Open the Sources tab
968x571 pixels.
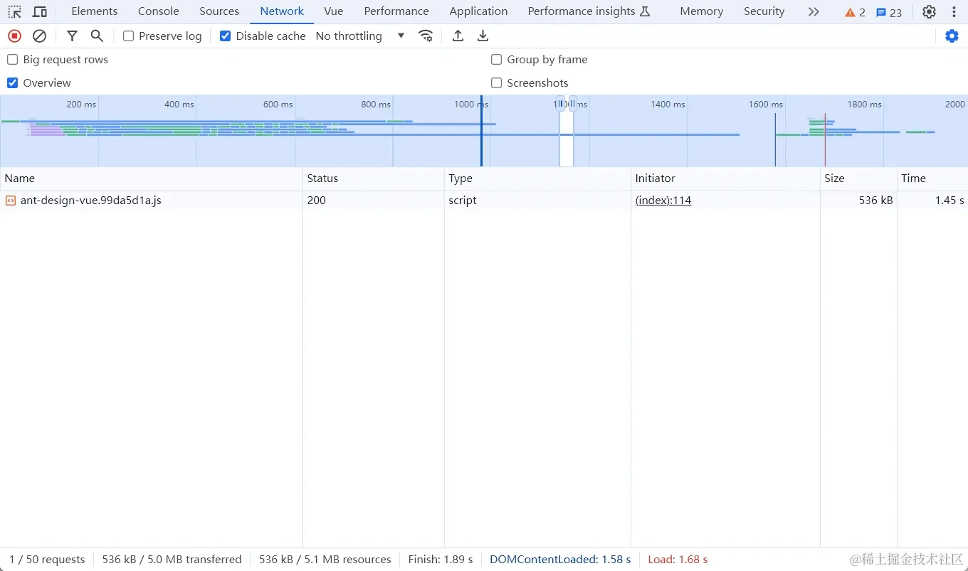[x=219, y=11]
